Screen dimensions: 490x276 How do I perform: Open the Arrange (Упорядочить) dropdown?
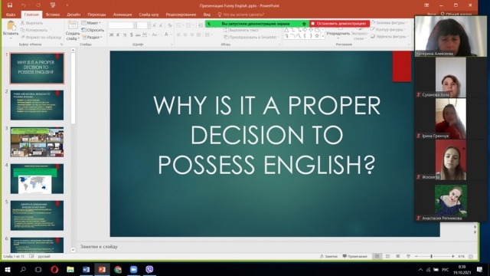pos(338,34)
